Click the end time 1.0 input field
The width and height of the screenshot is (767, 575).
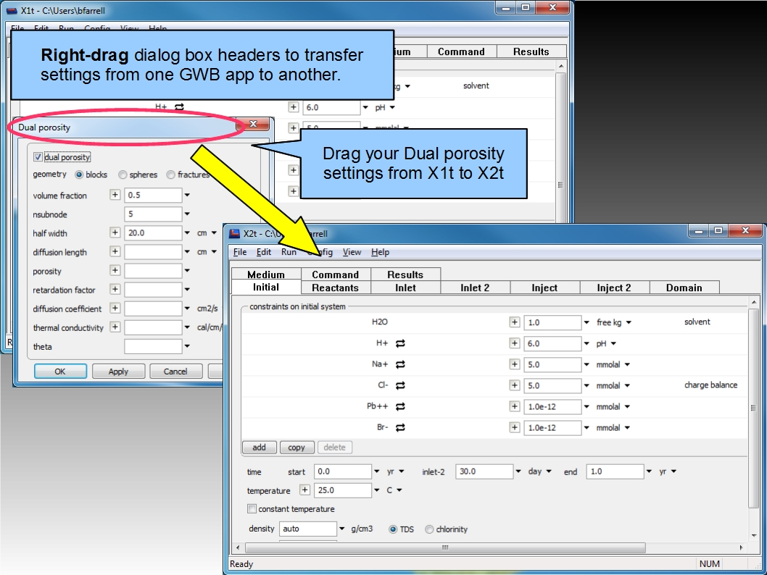coord(615,471)
